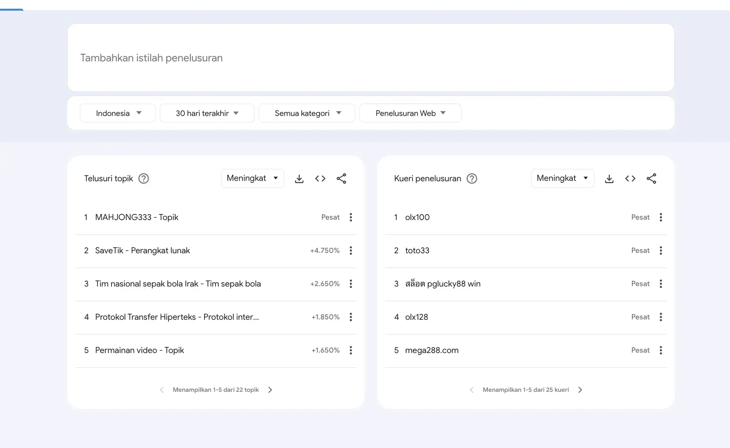
Task: Show help for Kueri penelusuran
Action: pos(472,178)
